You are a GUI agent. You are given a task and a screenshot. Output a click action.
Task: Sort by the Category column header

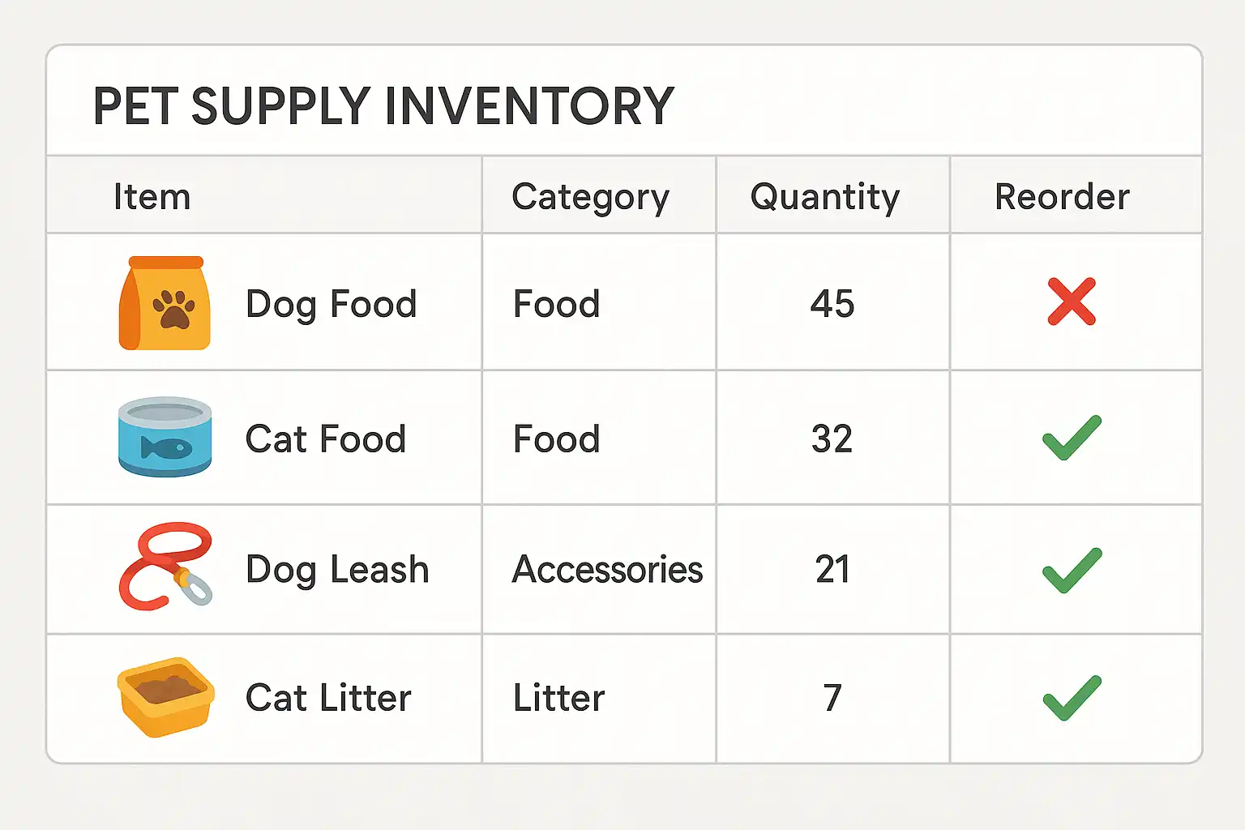591,197
